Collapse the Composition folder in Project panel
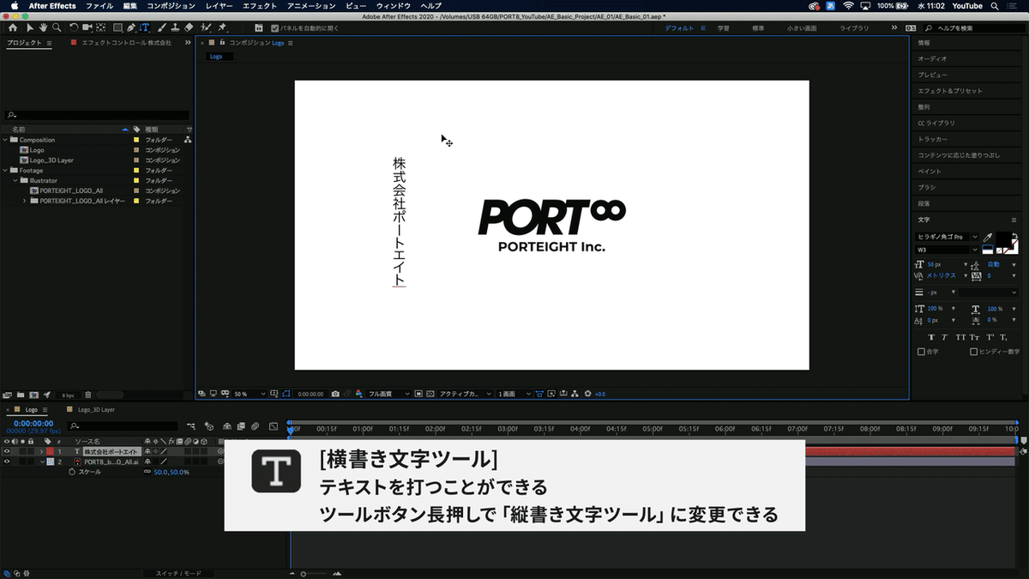This screenshot has width=1029, height=579. click(x=5, y=140)
